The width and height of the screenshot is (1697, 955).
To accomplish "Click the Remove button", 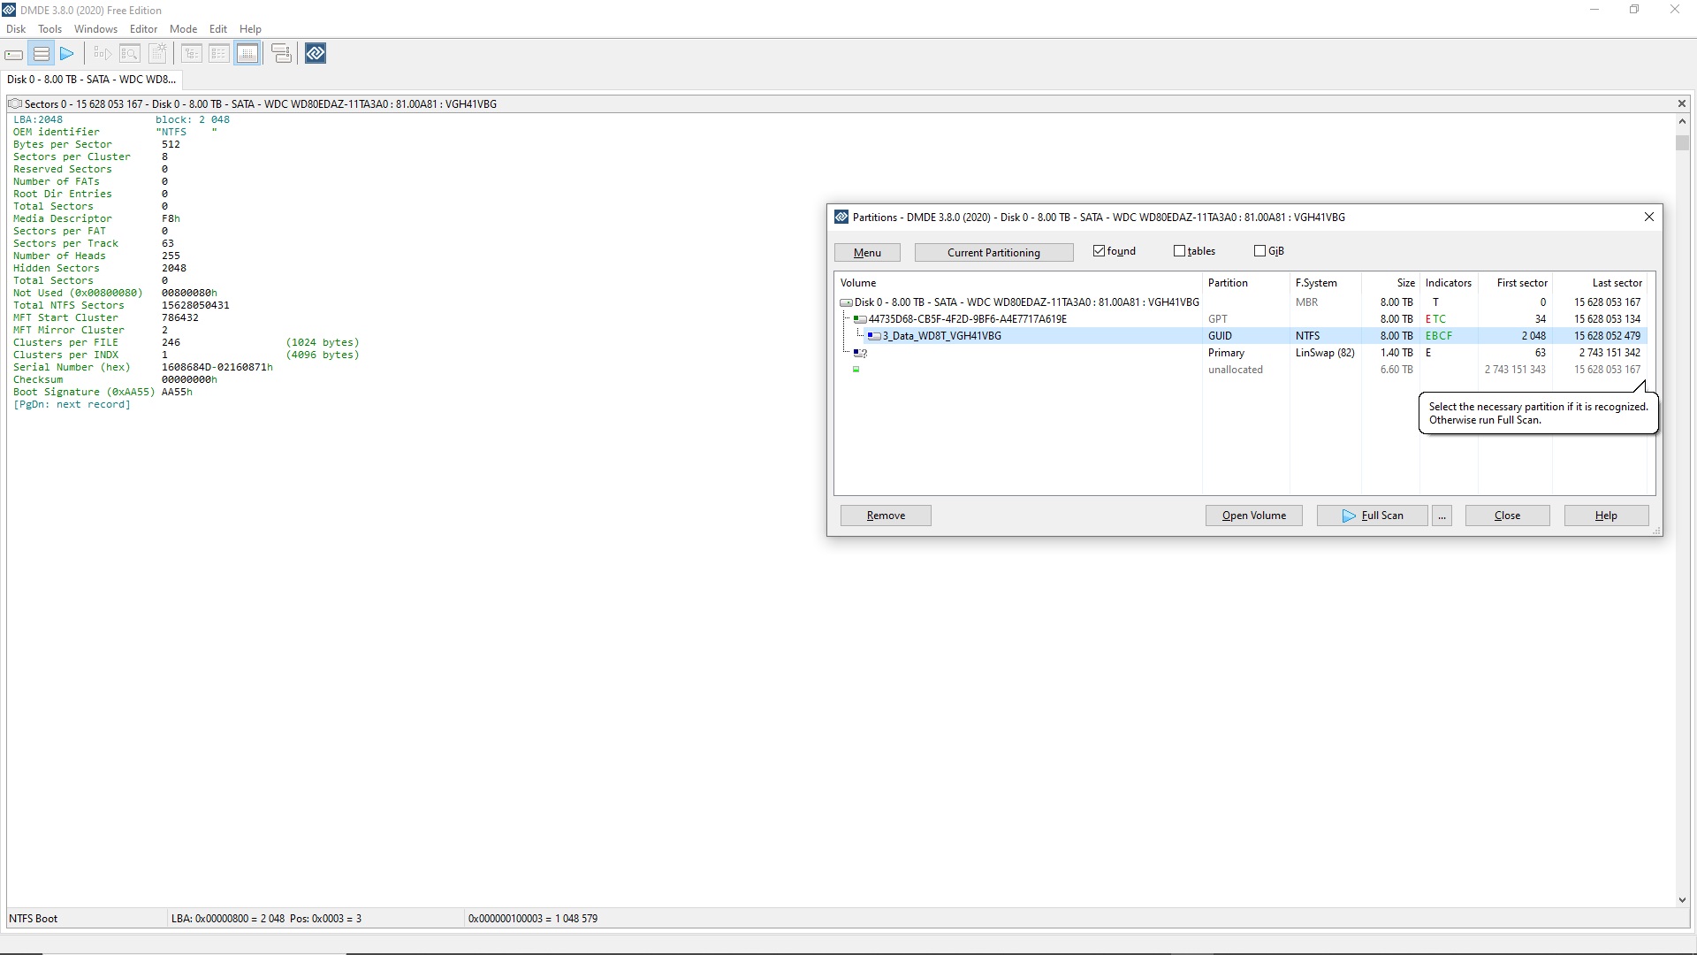I will tap(886, 516).
